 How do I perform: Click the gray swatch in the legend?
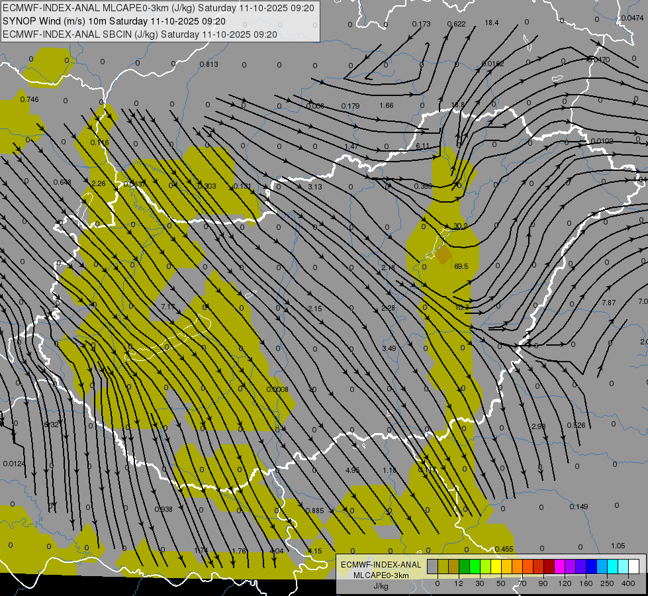coord(432,567)
